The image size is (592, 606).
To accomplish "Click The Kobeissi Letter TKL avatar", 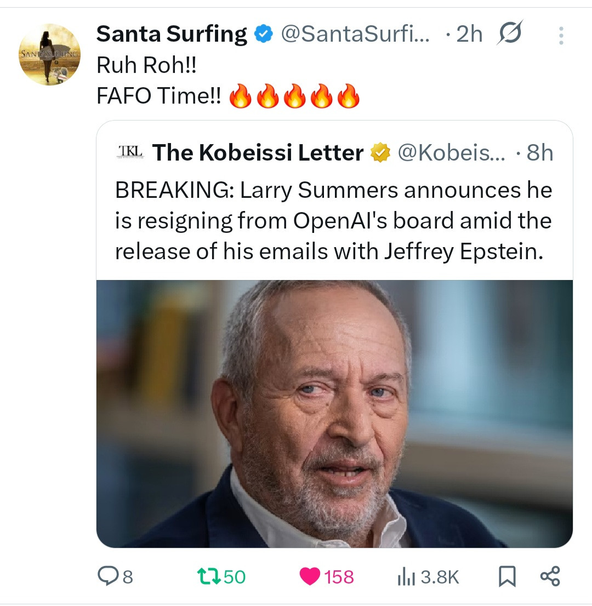I will click(130, 152).
